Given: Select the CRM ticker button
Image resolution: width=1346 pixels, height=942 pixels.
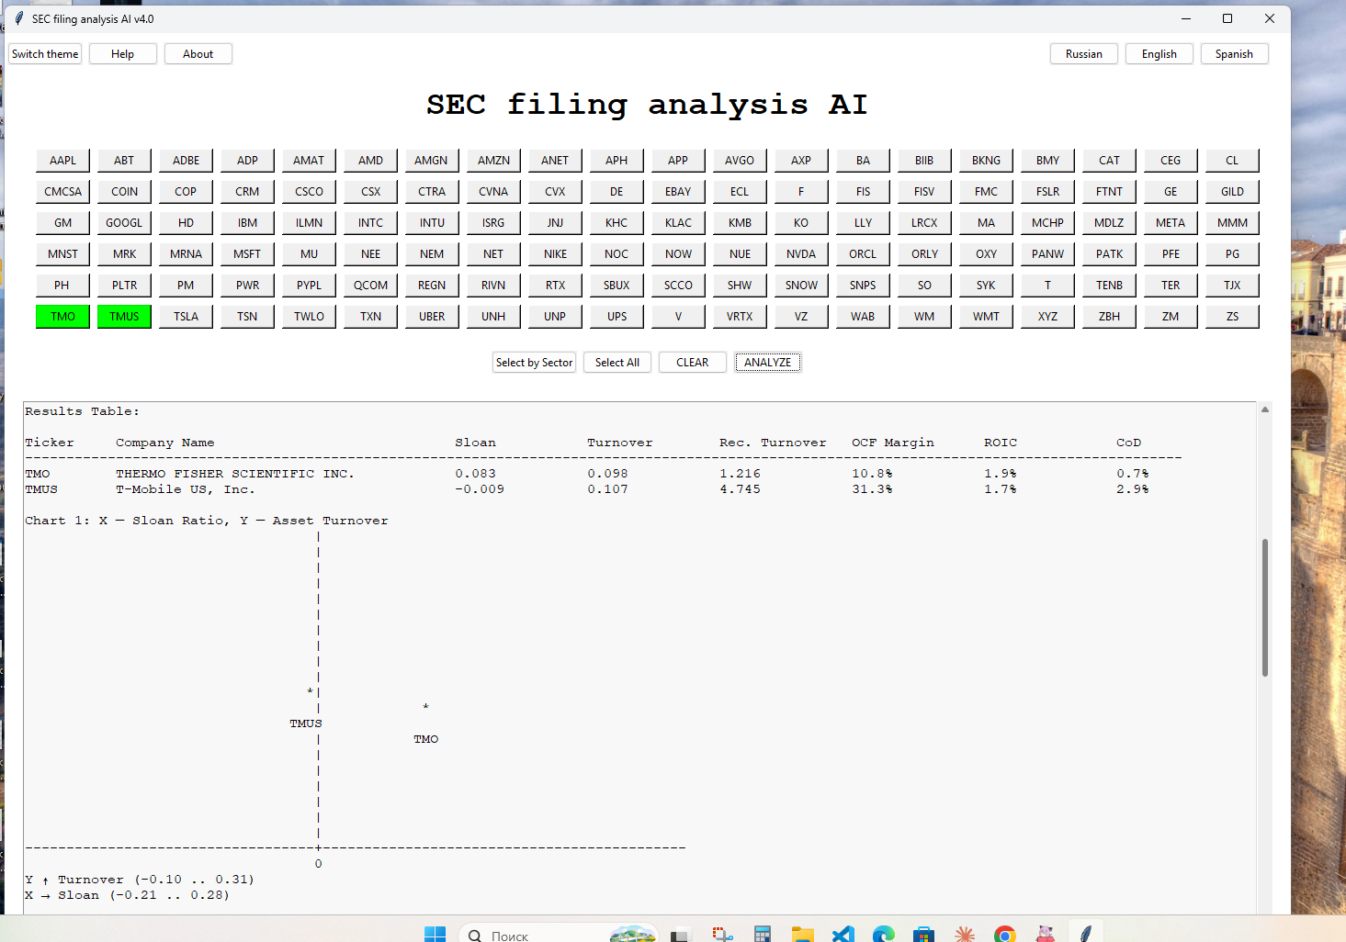Looking at the screenshot, I should [x=247, y=192].
